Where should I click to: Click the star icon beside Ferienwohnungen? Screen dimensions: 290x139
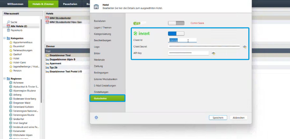click(x=11, y=50)
